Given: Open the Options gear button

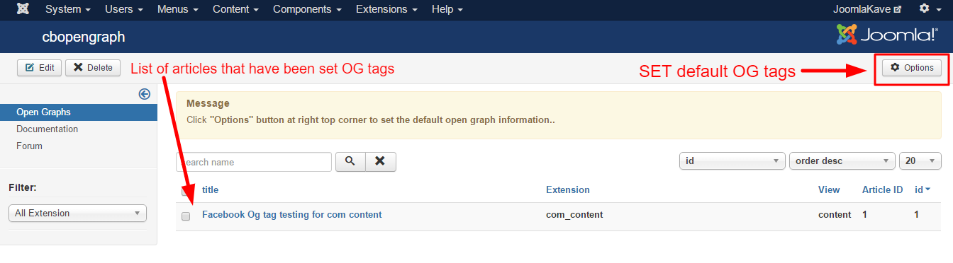Looking at the screenshot, I should coord(912,68).
